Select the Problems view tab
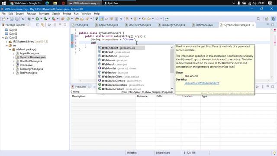 [x=81, y=87]
